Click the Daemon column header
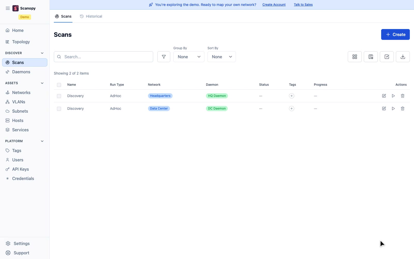 click(x=212, y=85)
